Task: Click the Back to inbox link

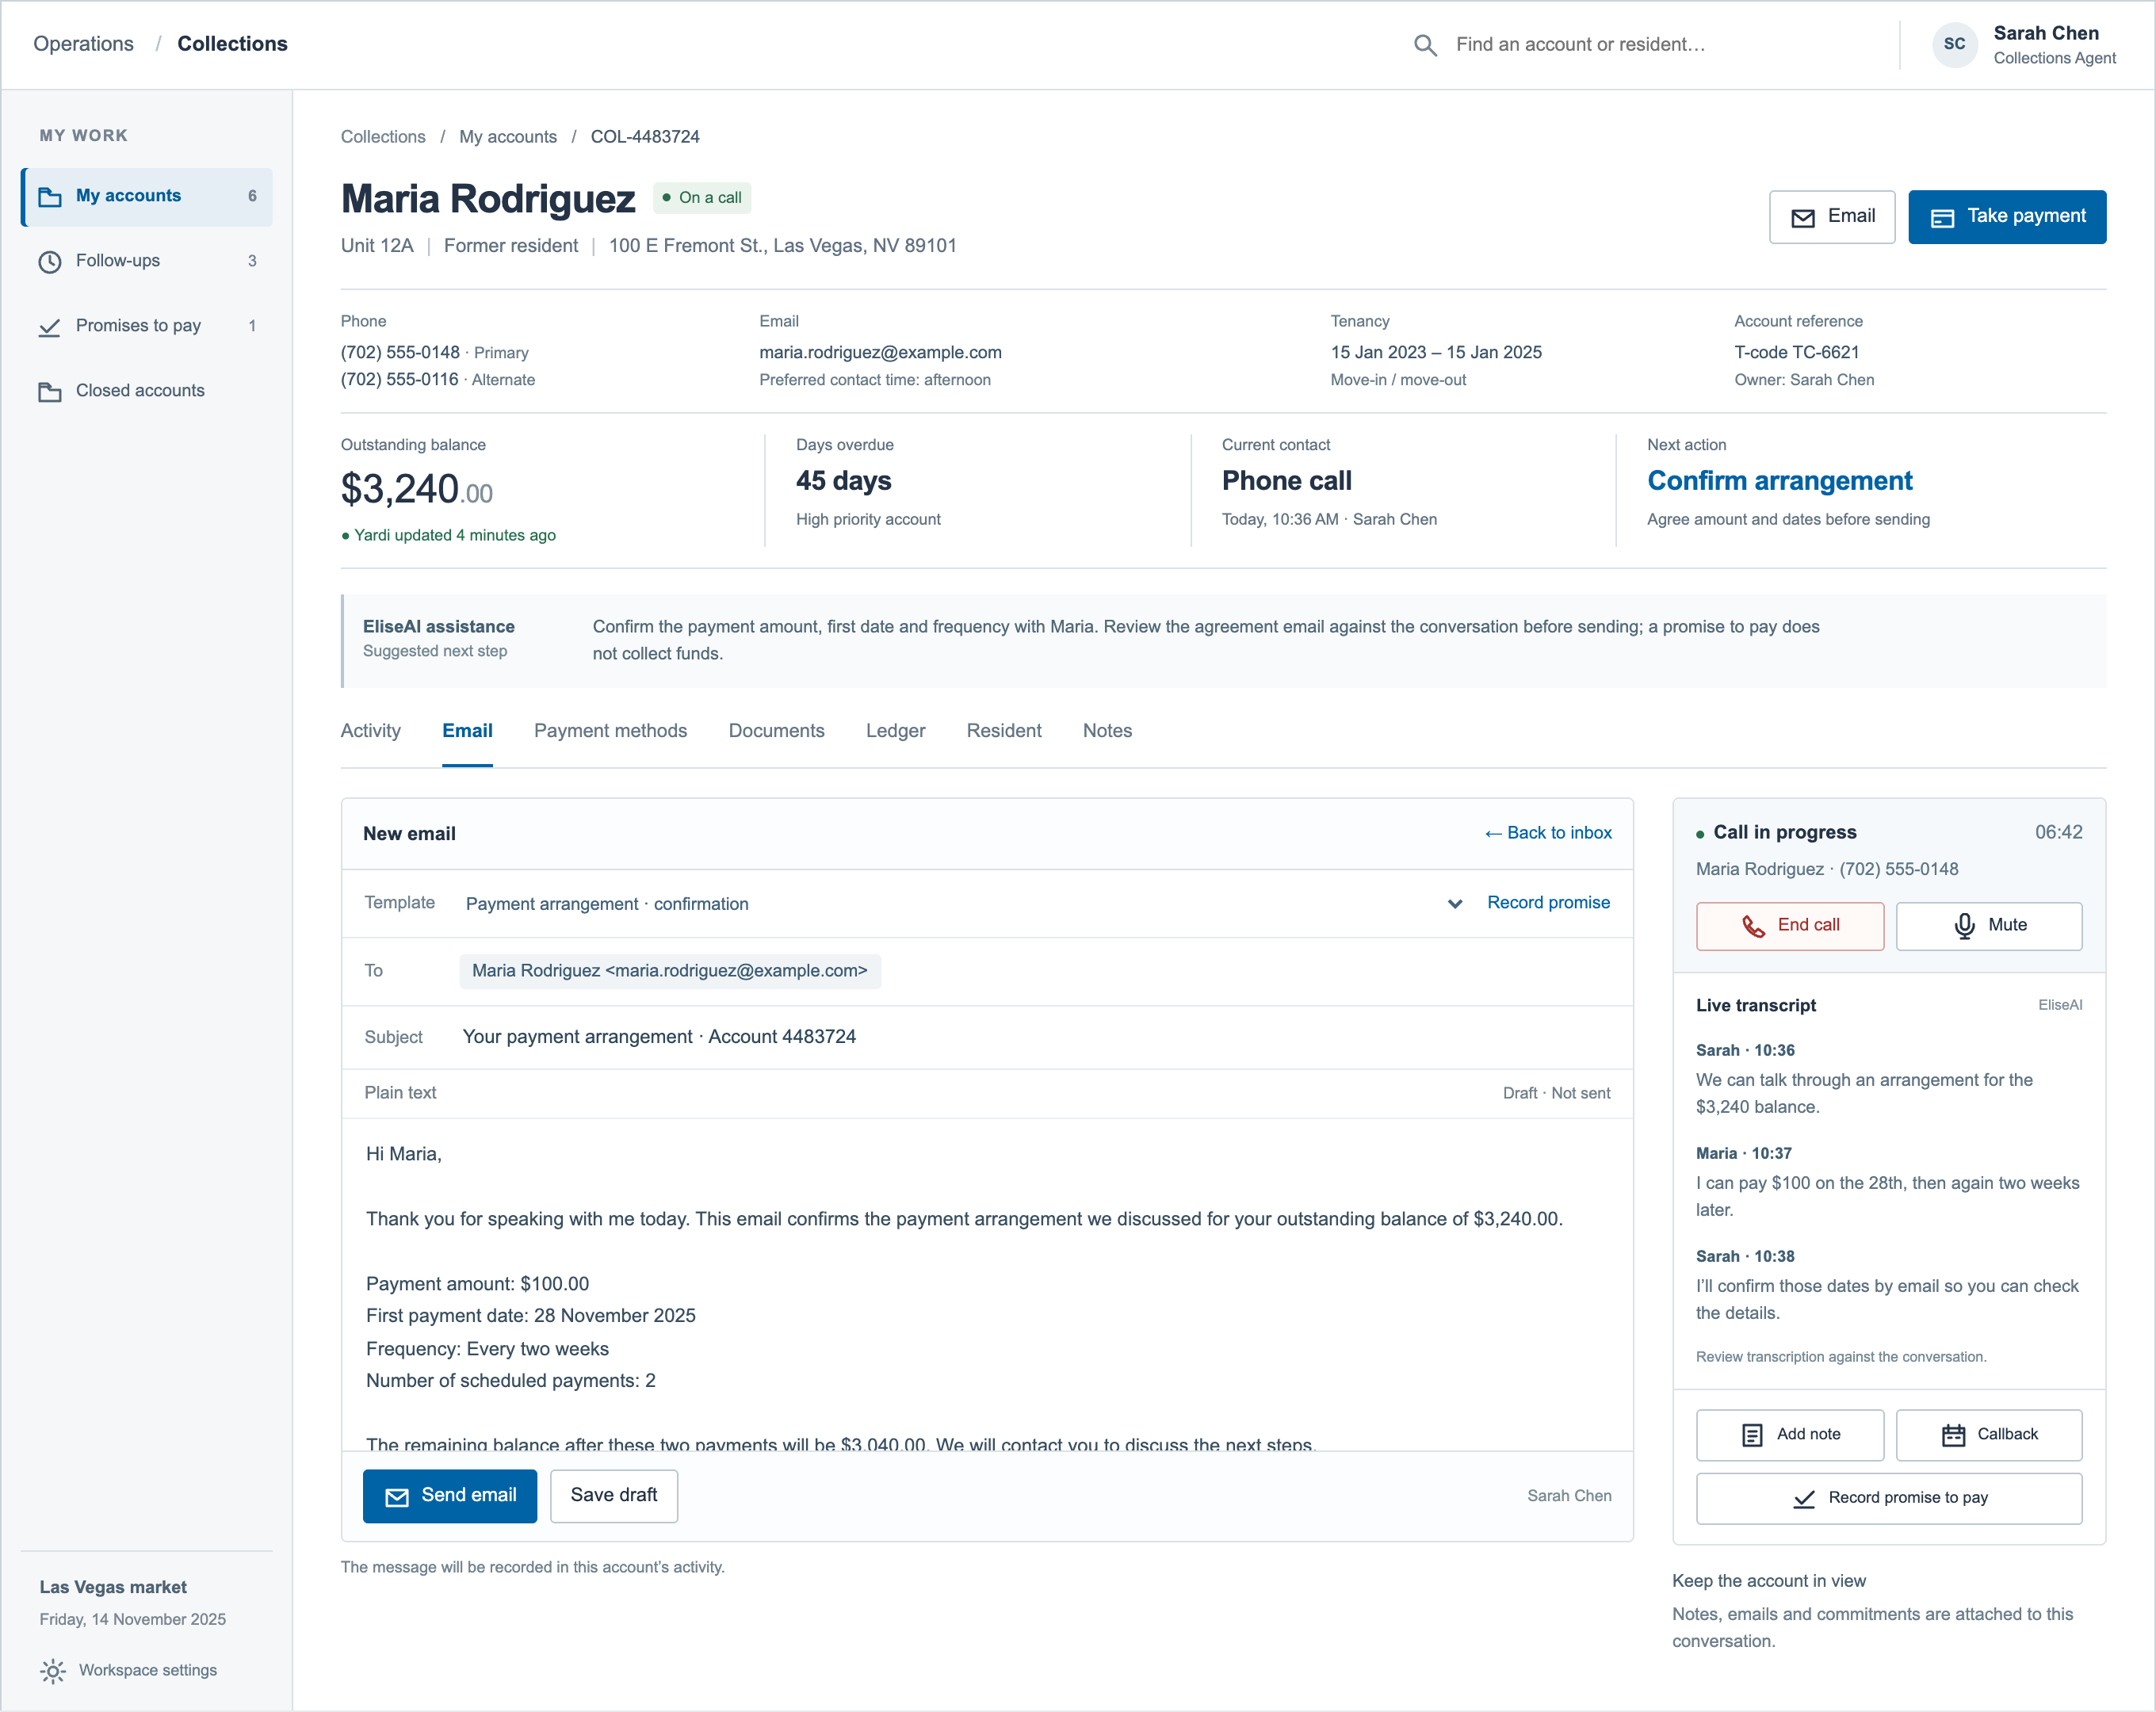Action: (1548, 833)
